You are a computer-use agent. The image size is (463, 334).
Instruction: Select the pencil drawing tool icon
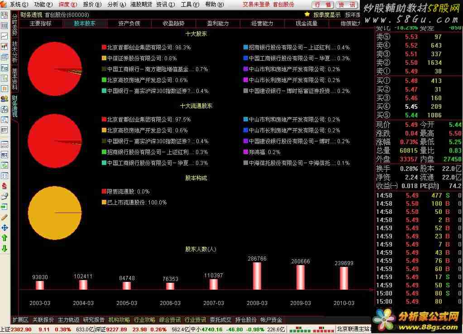point(5,217)
